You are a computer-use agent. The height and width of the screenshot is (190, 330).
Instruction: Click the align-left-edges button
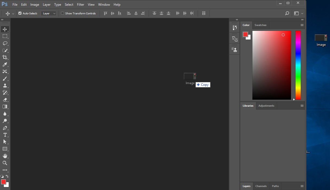click(129, 13)
